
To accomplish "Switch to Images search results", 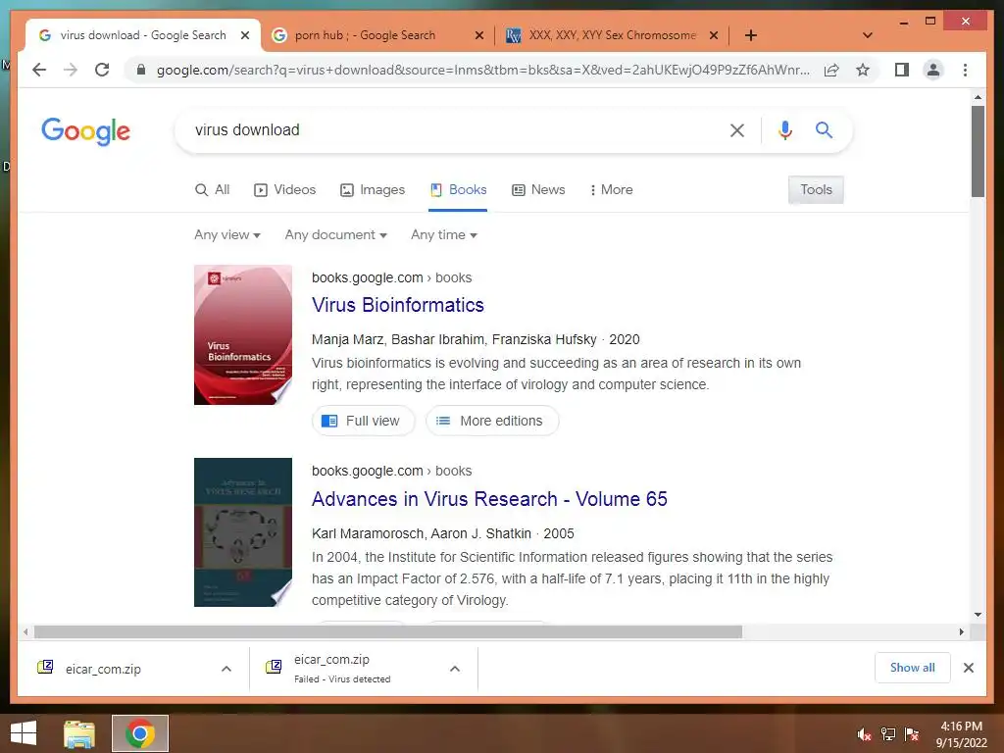I will [373, 190].
